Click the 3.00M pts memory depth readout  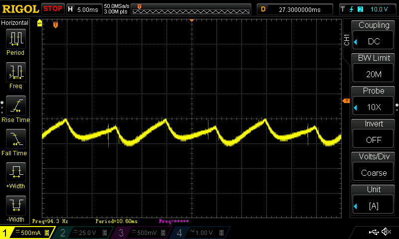click(116, 11)
